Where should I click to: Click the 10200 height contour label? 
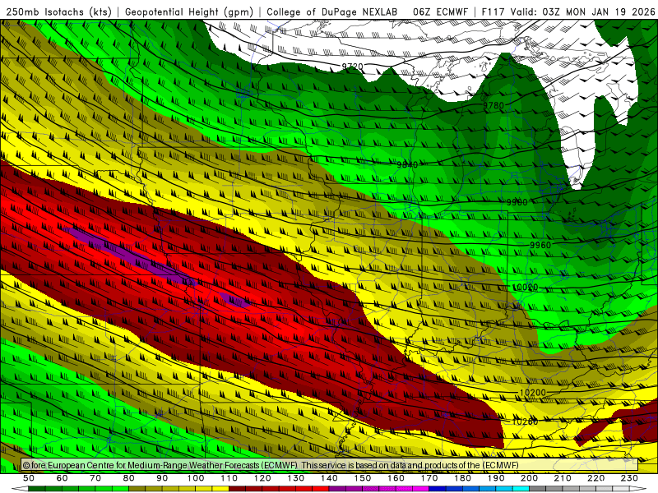(x=532, y=393)
